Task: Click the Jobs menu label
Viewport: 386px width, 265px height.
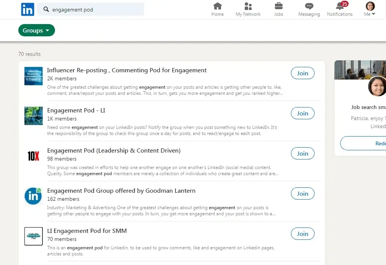Action: [x=278, y=14]
